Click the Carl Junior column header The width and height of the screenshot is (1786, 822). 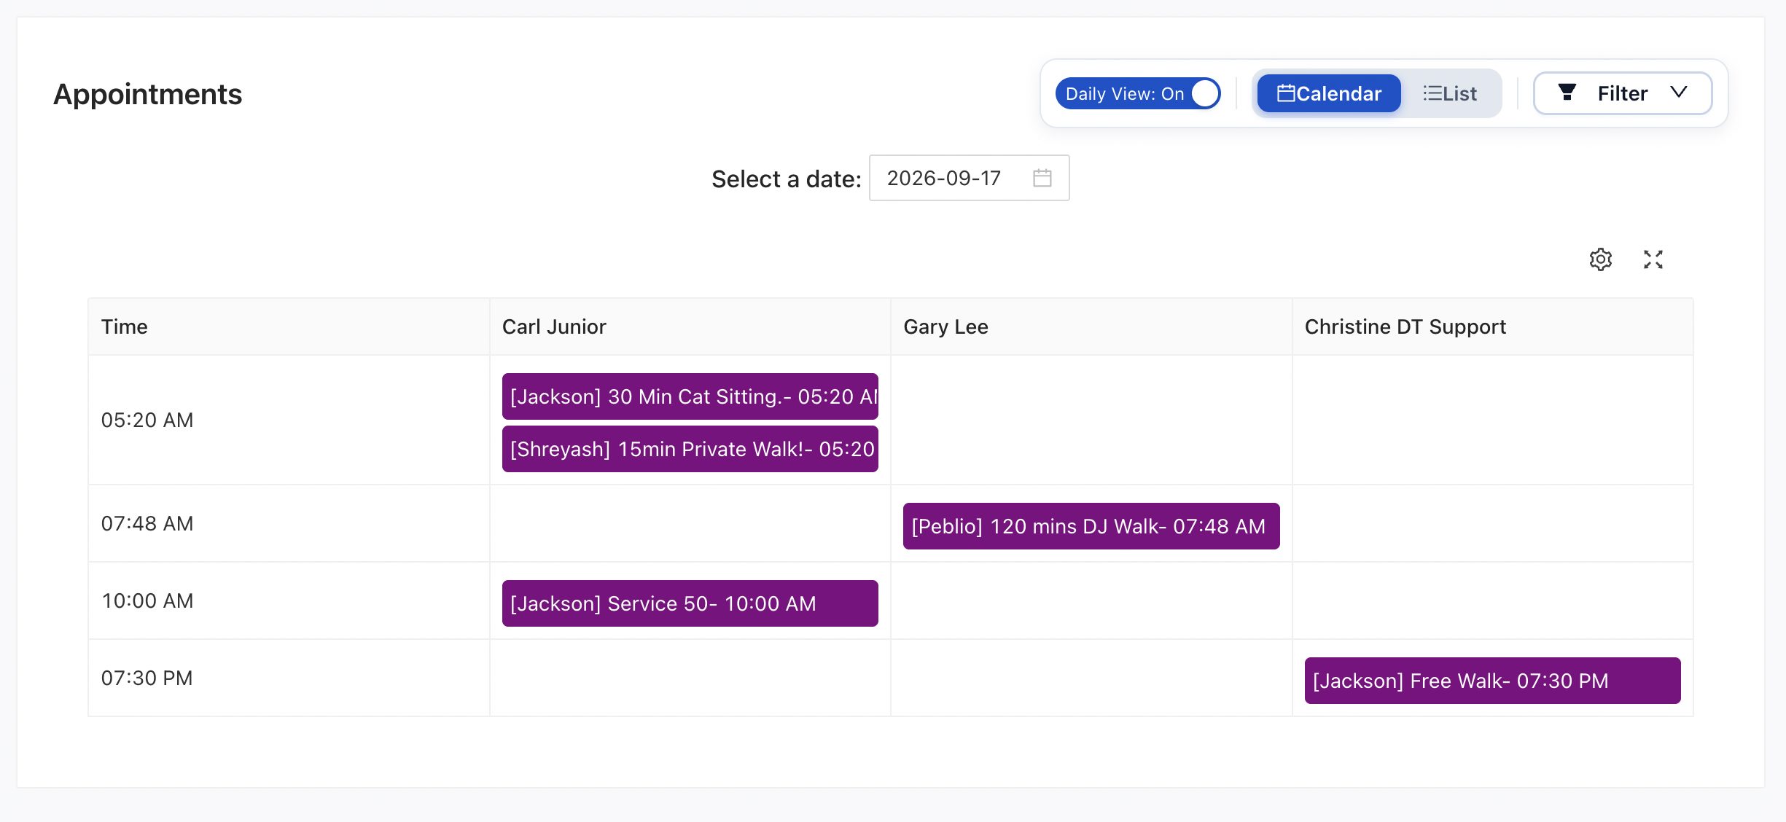(690, 326)
